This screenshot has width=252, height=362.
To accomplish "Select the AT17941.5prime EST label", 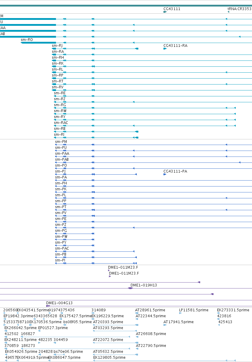I will (179, 322).
